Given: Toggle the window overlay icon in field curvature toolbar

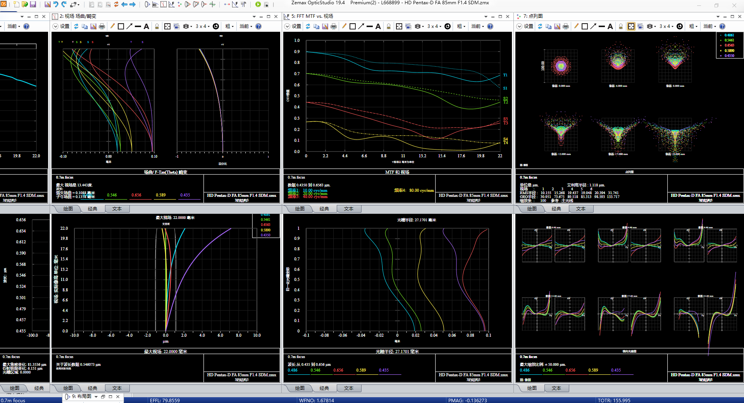Looking at the screenshot, I should tap(177, 26).
